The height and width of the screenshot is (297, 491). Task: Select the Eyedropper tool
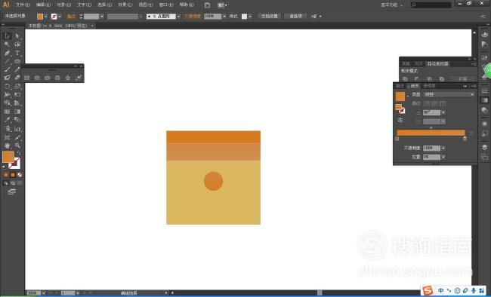point(7,120)
